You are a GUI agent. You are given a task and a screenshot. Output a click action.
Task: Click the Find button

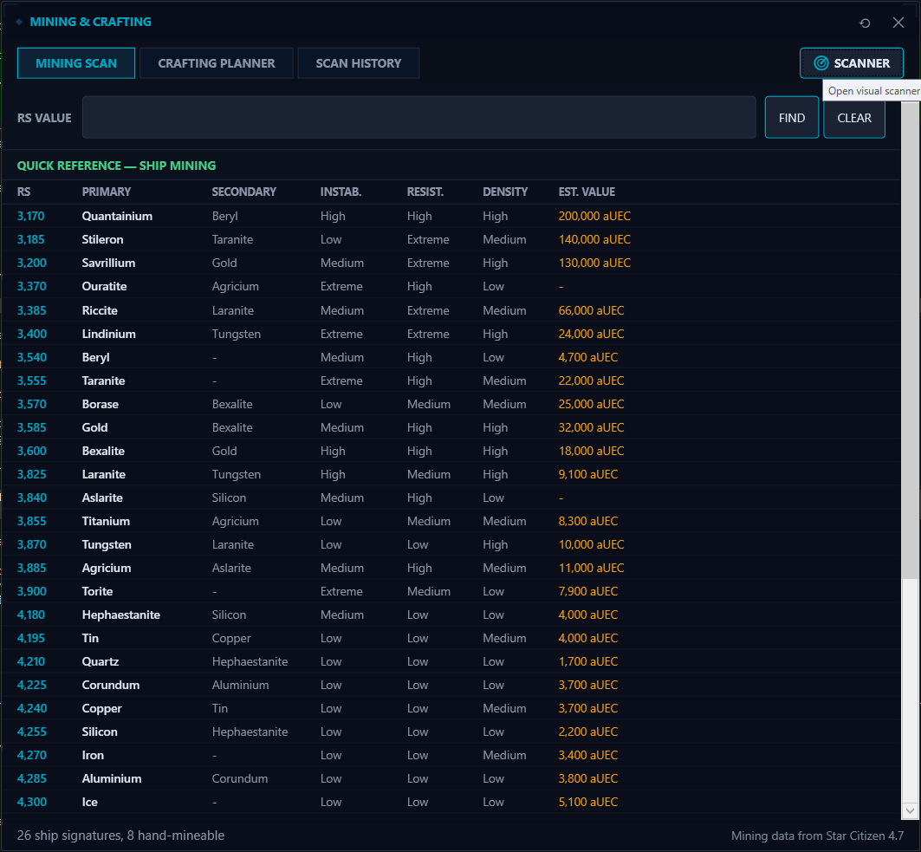[x=791, y=118]
